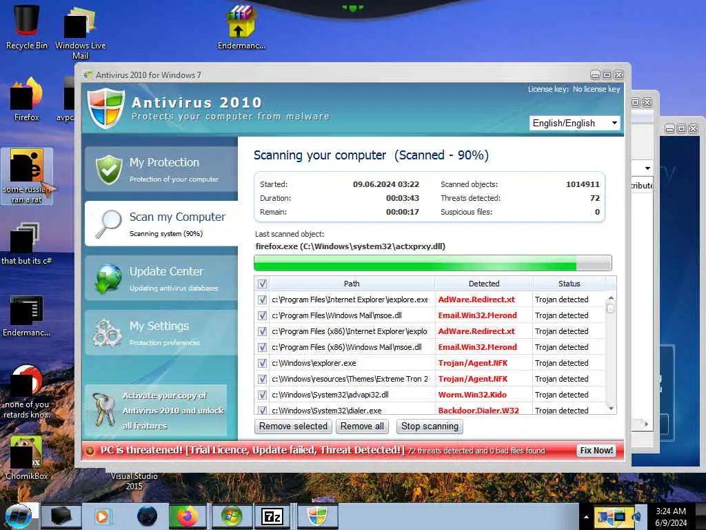706x530 pixels.
Task: Open the Update Center section
Action: (x=161, y=278)
